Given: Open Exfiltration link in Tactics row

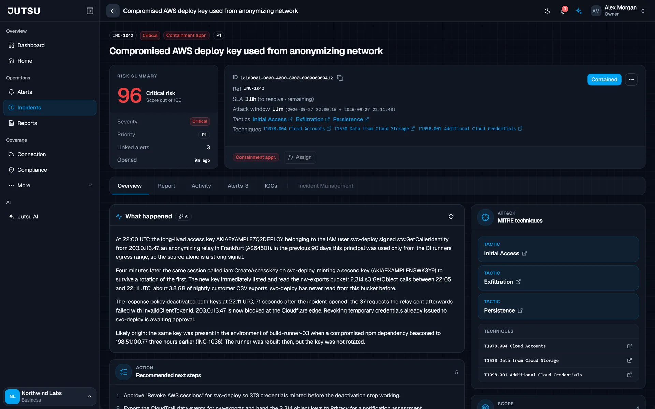Looking at the screenshot, I should 312,119.
